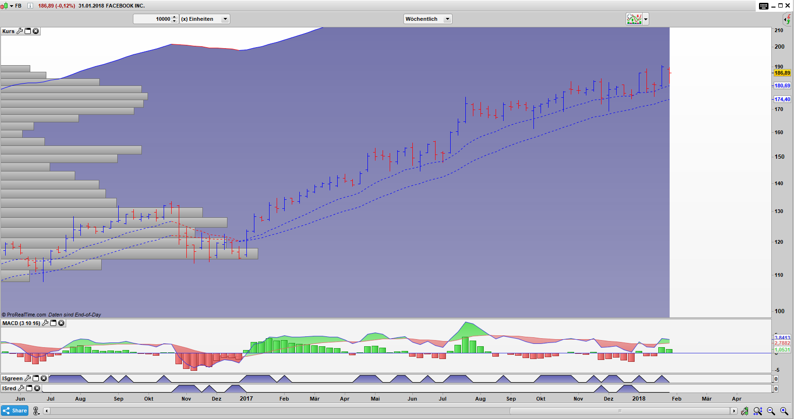
Task: Open ISgreen indicator wrench settings
Action: tap(27, 378)
